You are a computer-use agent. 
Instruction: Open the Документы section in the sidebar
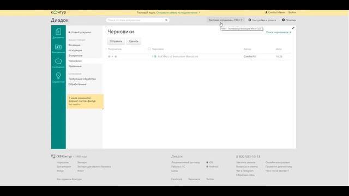(58, 33)
